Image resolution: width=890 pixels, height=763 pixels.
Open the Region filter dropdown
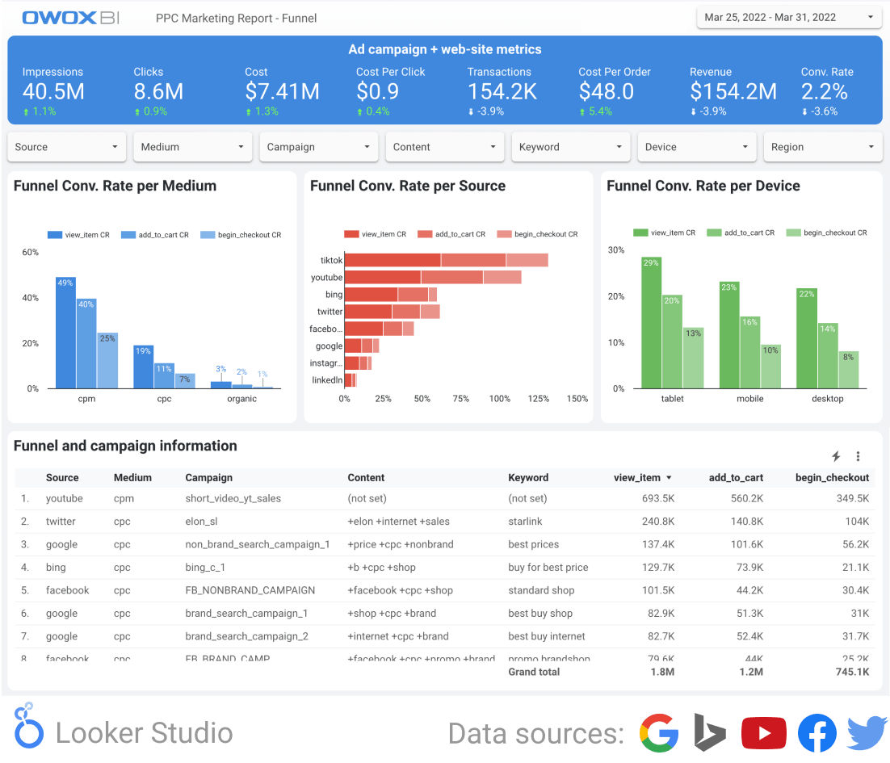click(822, 147)
